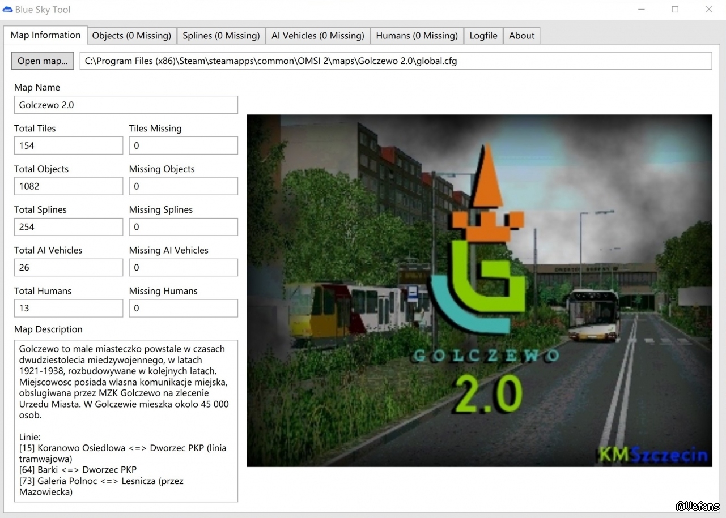Viewport: 726px width, 518px height.
Task: Select the Missing AI Vehicles field
Action: [x=183, y=268]
